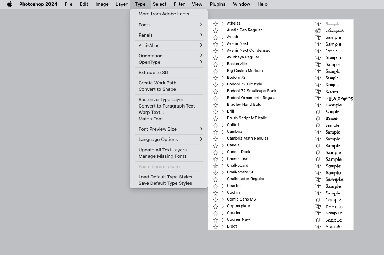Click Austin Pen Regular cloud font icon
384x255 pixels.
pyautogui.click(x=318, y=31)
